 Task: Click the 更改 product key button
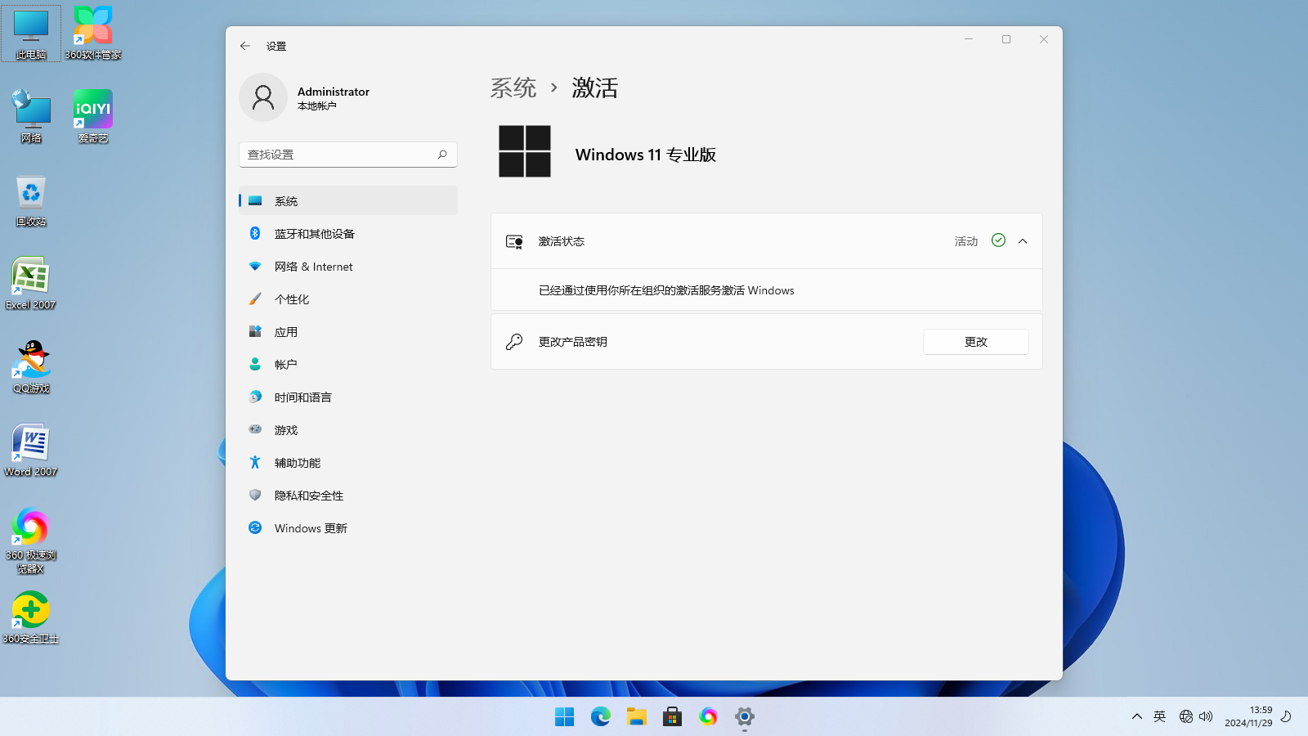click(976, 342)
